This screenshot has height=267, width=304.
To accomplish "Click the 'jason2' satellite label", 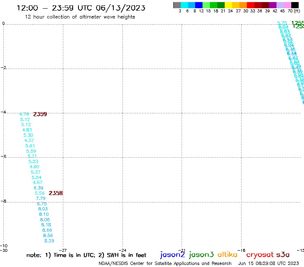I will (173, 255).
